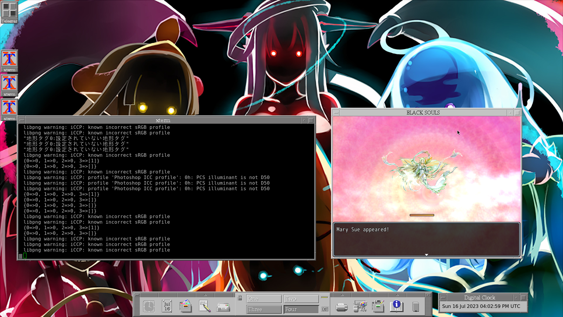Switch to workspace Two
The height and width of the screenshot is (317, 563).
pos(301,299)
